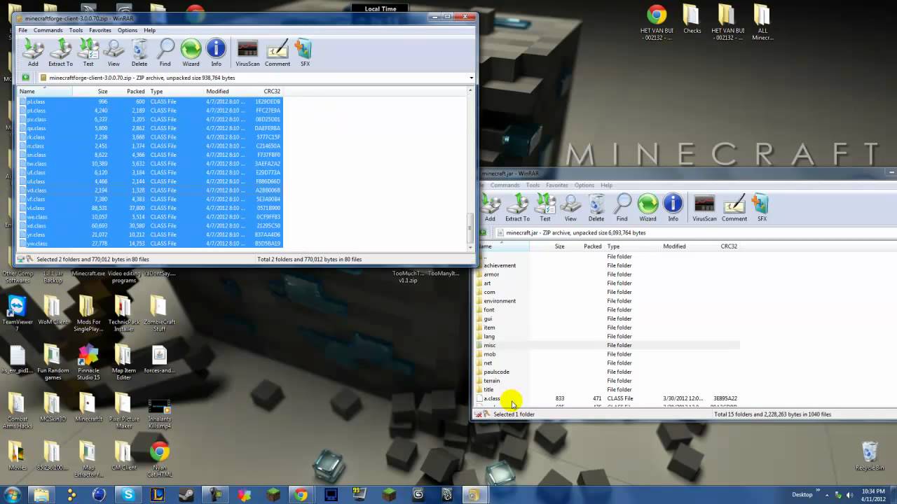Open Tools menu in minecraftforge window
The width and height of the screenshot is (897, 504).
pyautogui.click(x=76, y=30)
